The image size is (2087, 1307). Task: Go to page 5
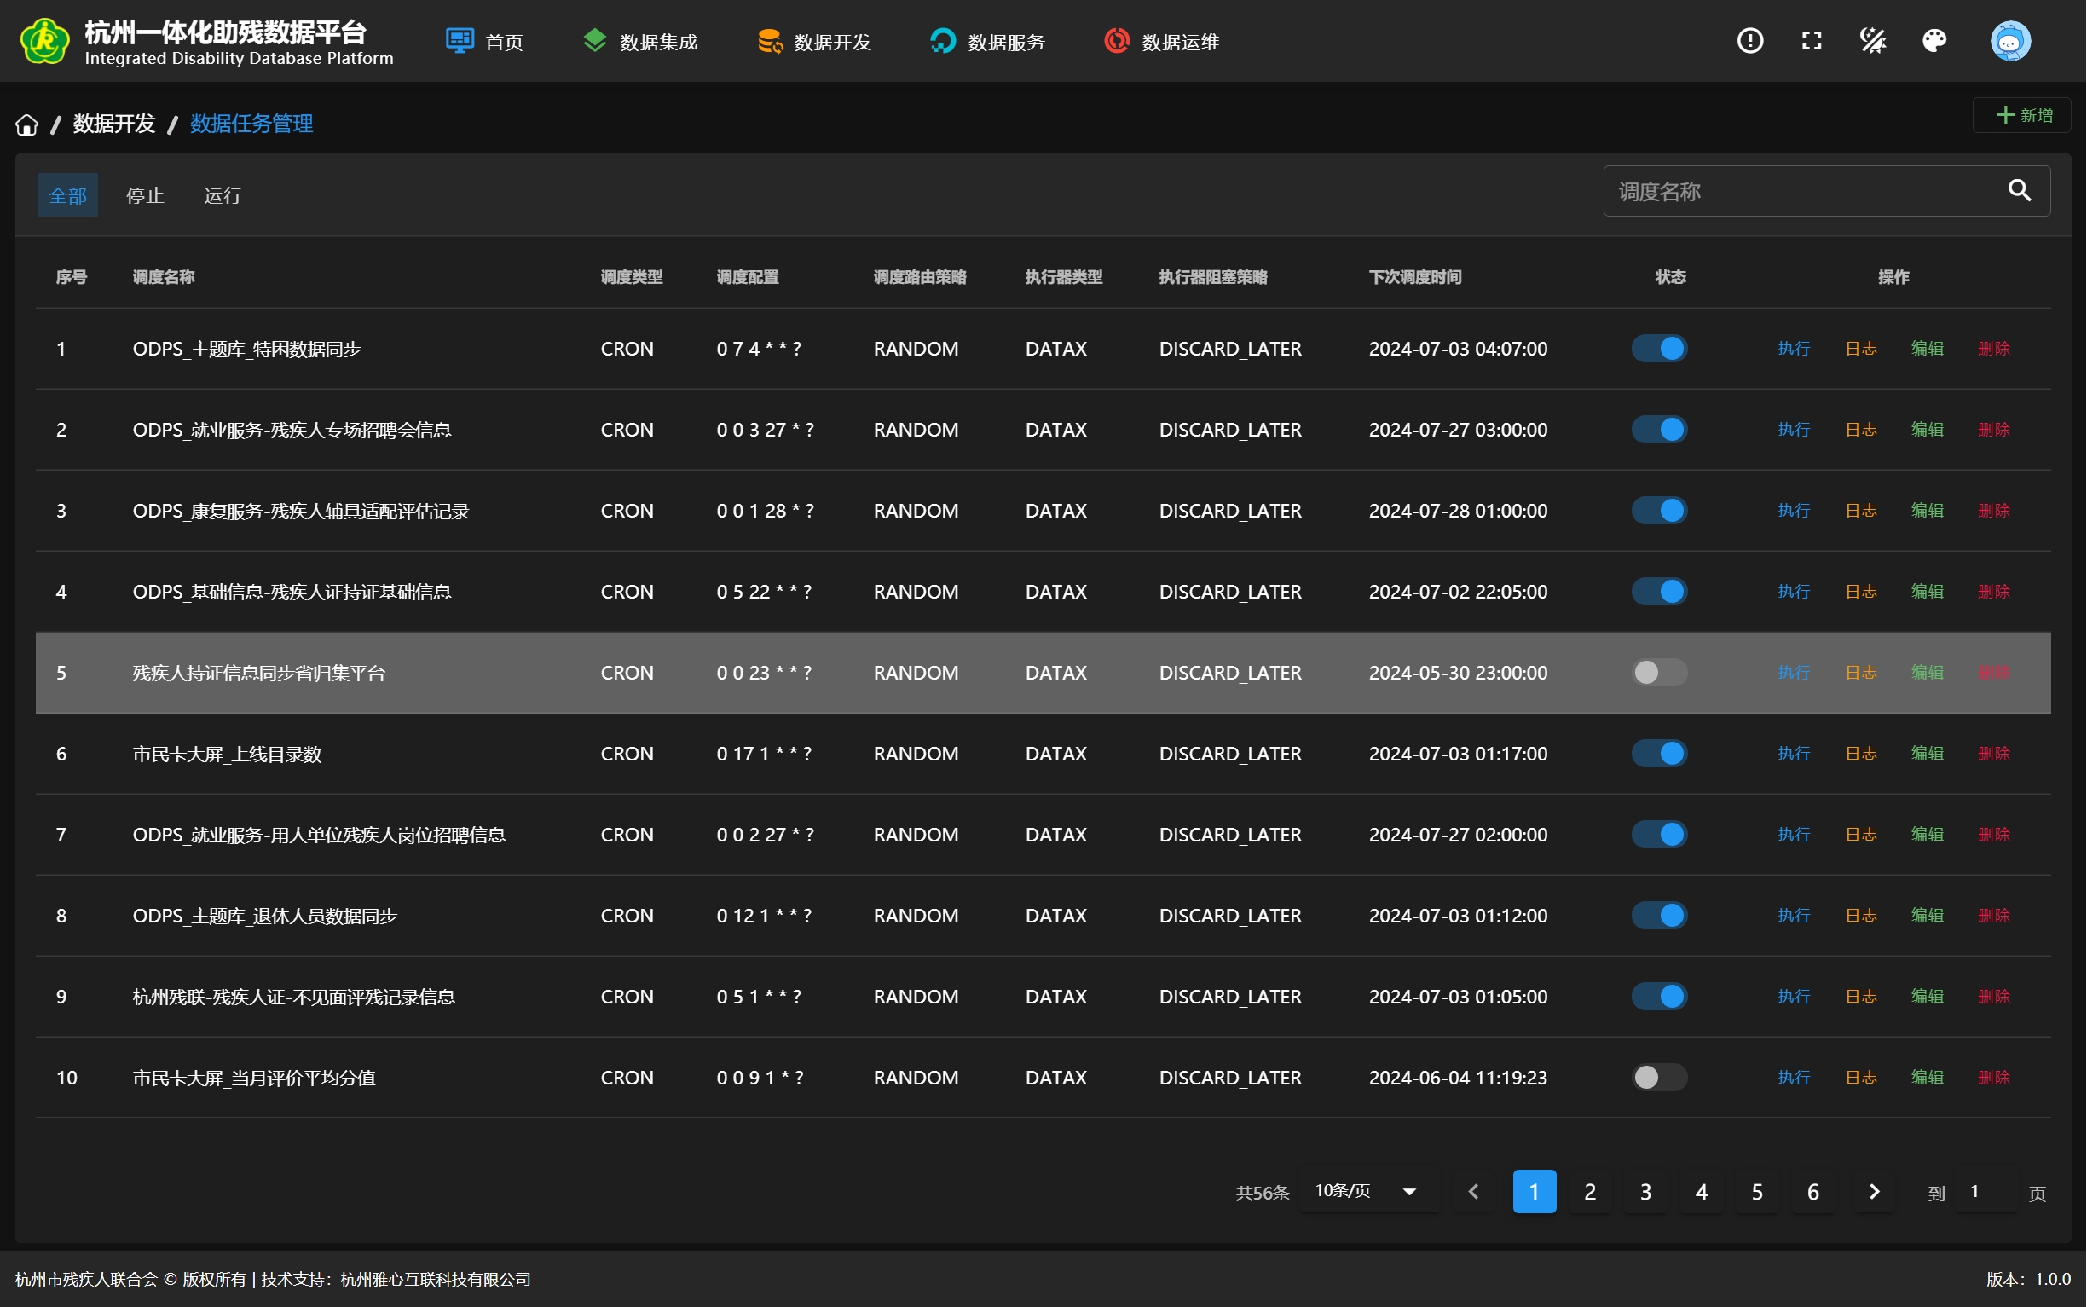pyautogui.click(x=1758, y=1192)
